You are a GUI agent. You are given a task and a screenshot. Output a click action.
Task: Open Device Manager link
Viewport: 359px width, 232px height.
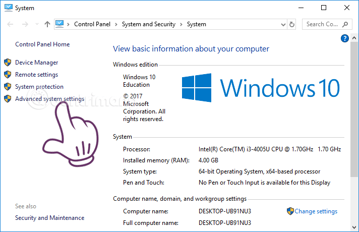tap(37, 63)
